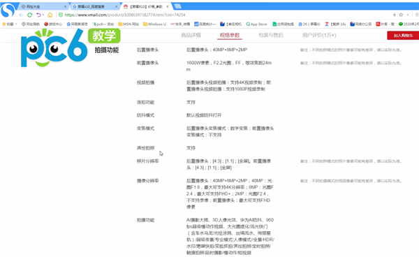The height and width of the screenshot is (257, 419).
Task: Select the active 荣耀X10 vmall product tab
Action: 147,6
